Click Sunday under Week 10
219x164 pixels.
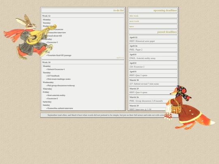(46, 105)
